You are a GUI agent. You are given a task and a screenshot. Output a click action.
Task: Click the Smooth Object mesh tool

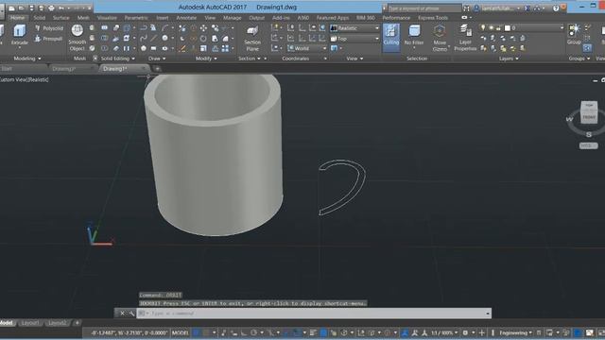pos(78,38)
